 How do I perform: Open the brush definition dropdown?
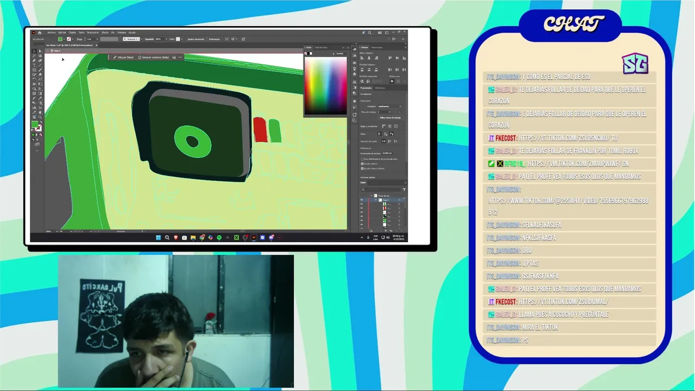(x=142, y=39)
